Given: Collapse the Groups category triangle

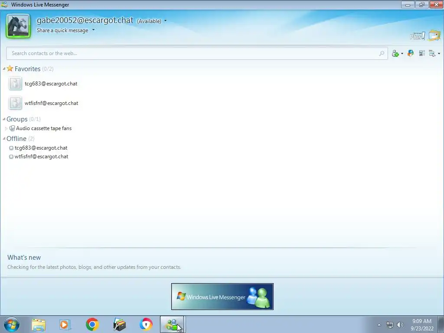Looking at the screenshot, I should tap(4, 119).
